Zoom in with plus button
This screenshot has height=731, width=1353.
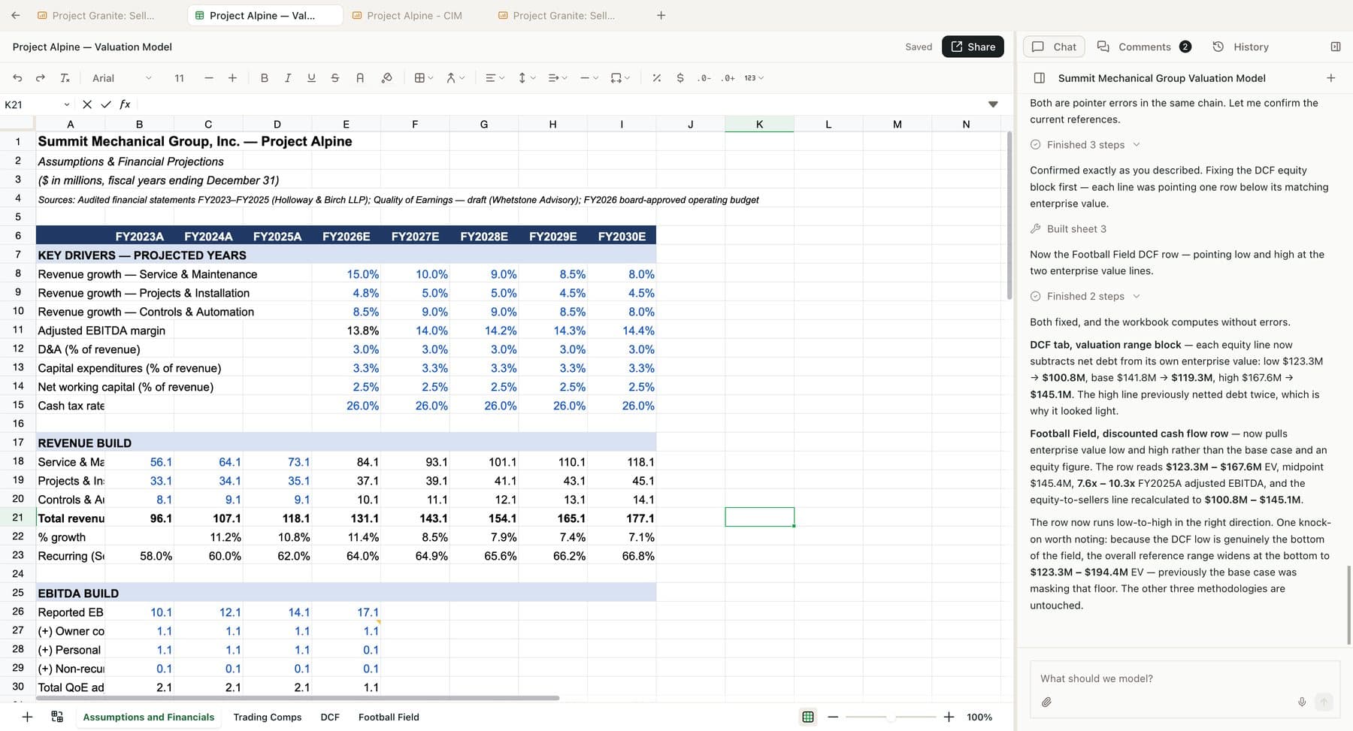click(949, 717)
